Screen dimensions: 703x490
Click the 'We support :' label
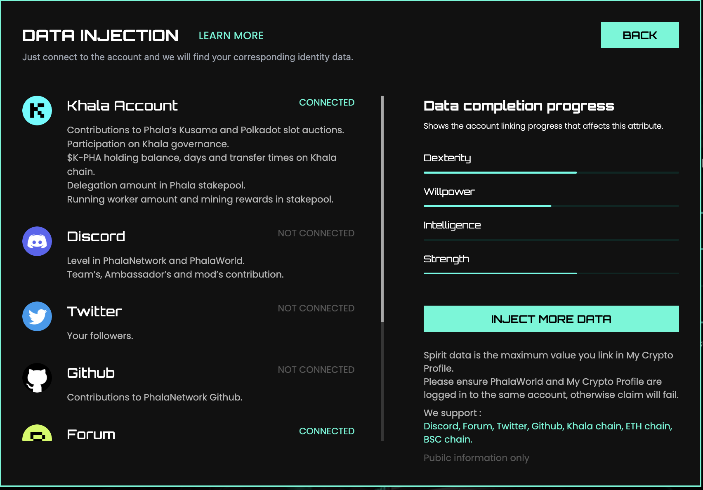(x=453, y=413)
